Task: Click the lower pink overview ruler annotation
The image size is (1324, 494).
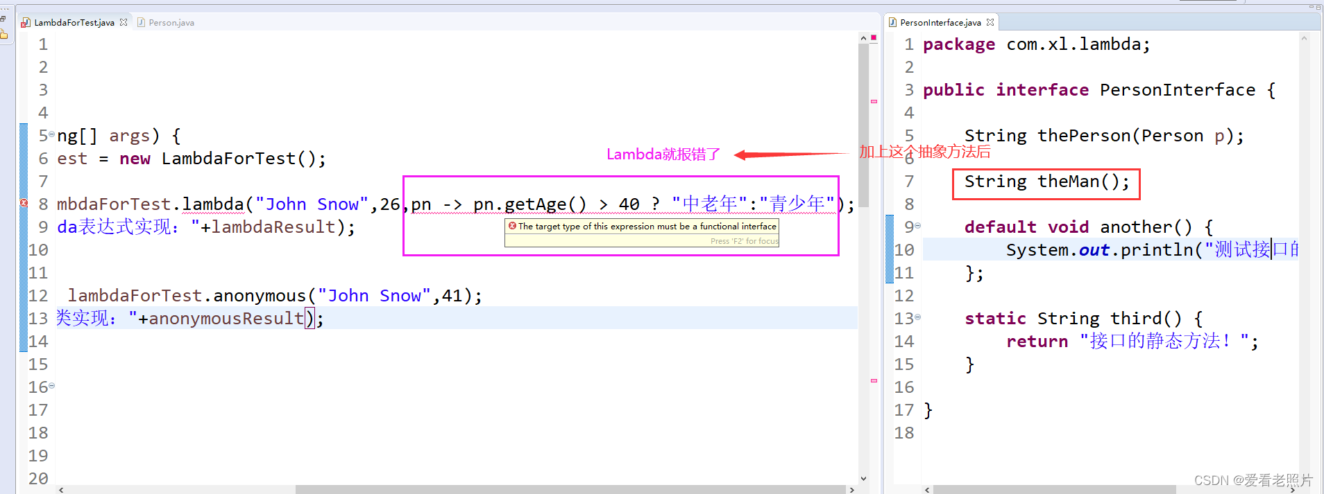Action: [x=874, y=380]
